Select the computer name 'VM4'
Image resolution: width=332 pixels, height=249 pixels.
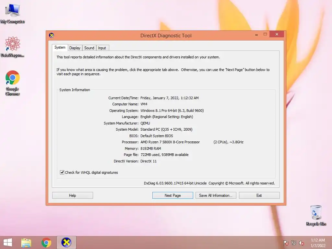[x=144, y=104]
